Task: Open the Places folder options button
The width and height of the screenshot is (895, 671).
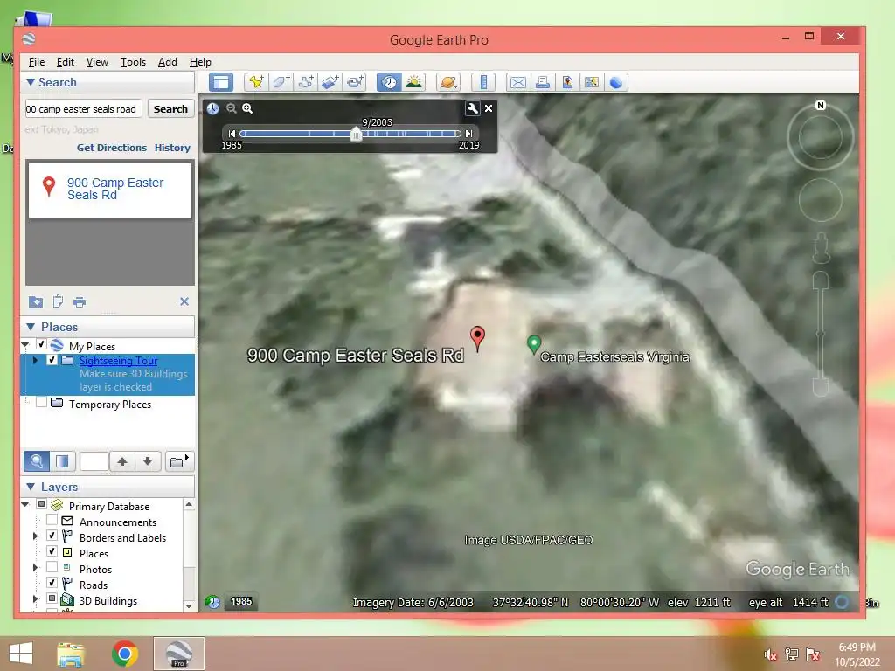Action: (x=179, y=461)
